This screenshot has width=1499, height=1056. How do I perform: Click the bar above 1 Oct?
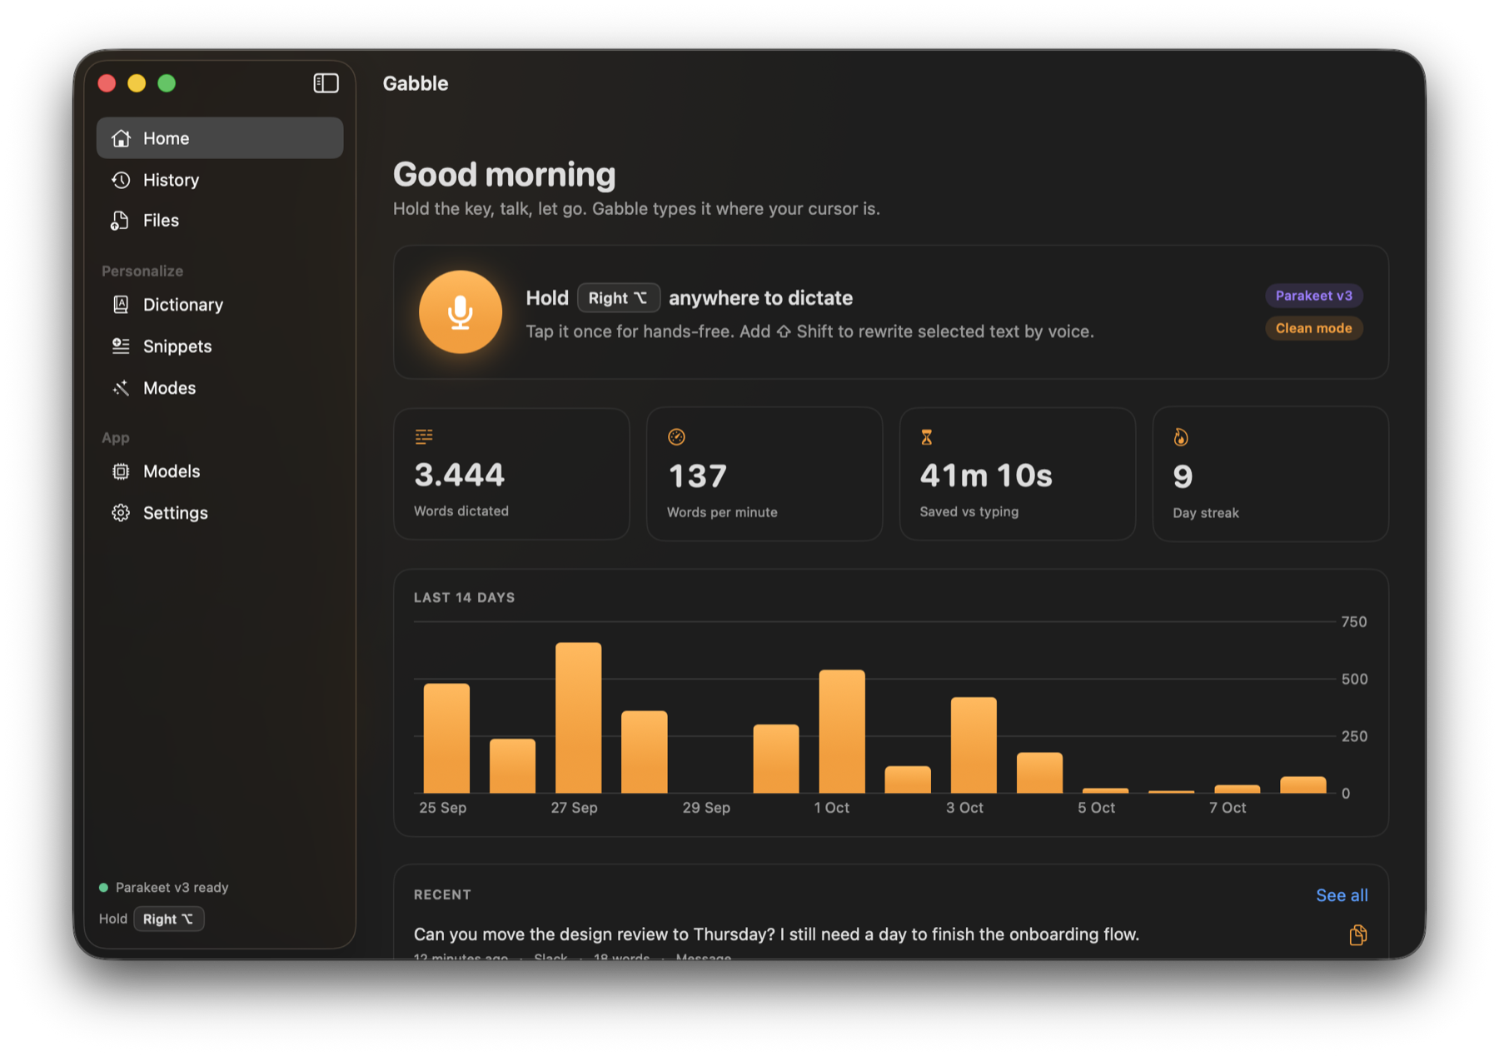tap(842, 731)
